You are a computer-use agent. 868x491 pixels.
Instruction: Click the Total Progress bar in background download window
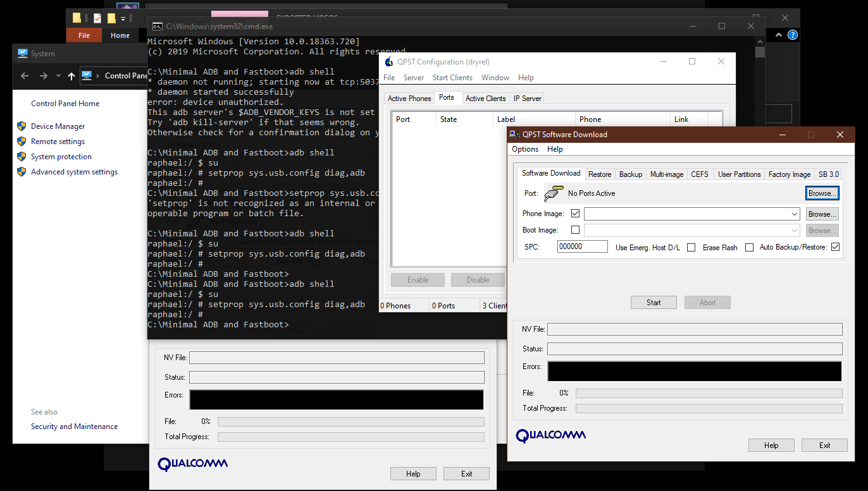351,437
